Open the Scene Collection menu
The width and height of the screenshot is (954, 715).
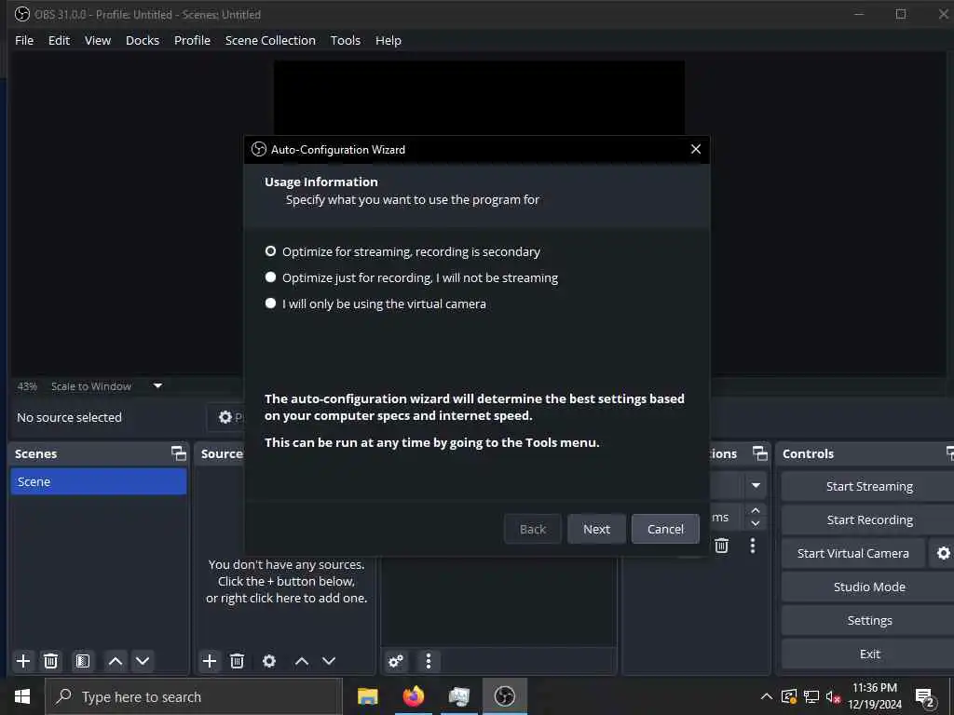point(270,40)
